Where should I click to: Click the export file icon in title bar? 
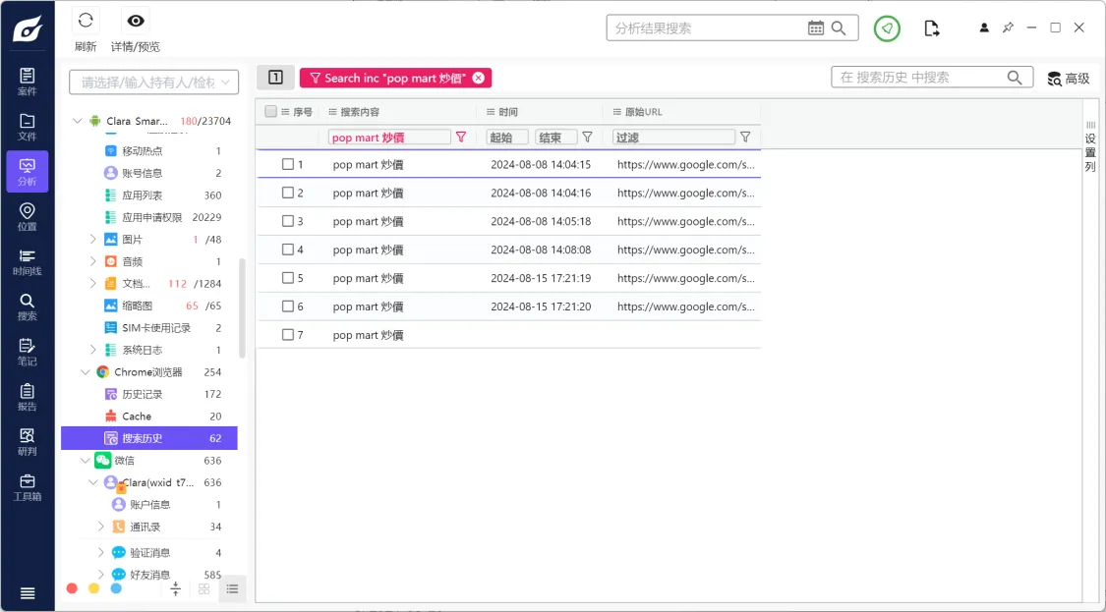pos(931,28)
